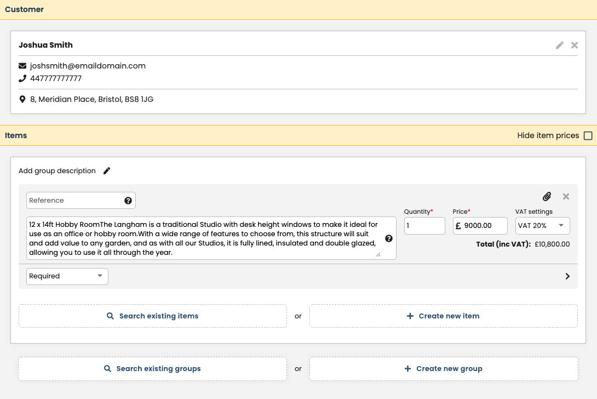Click the paperclip attachment icon
The image size is (597, 399).
click(x=547, y=197)
